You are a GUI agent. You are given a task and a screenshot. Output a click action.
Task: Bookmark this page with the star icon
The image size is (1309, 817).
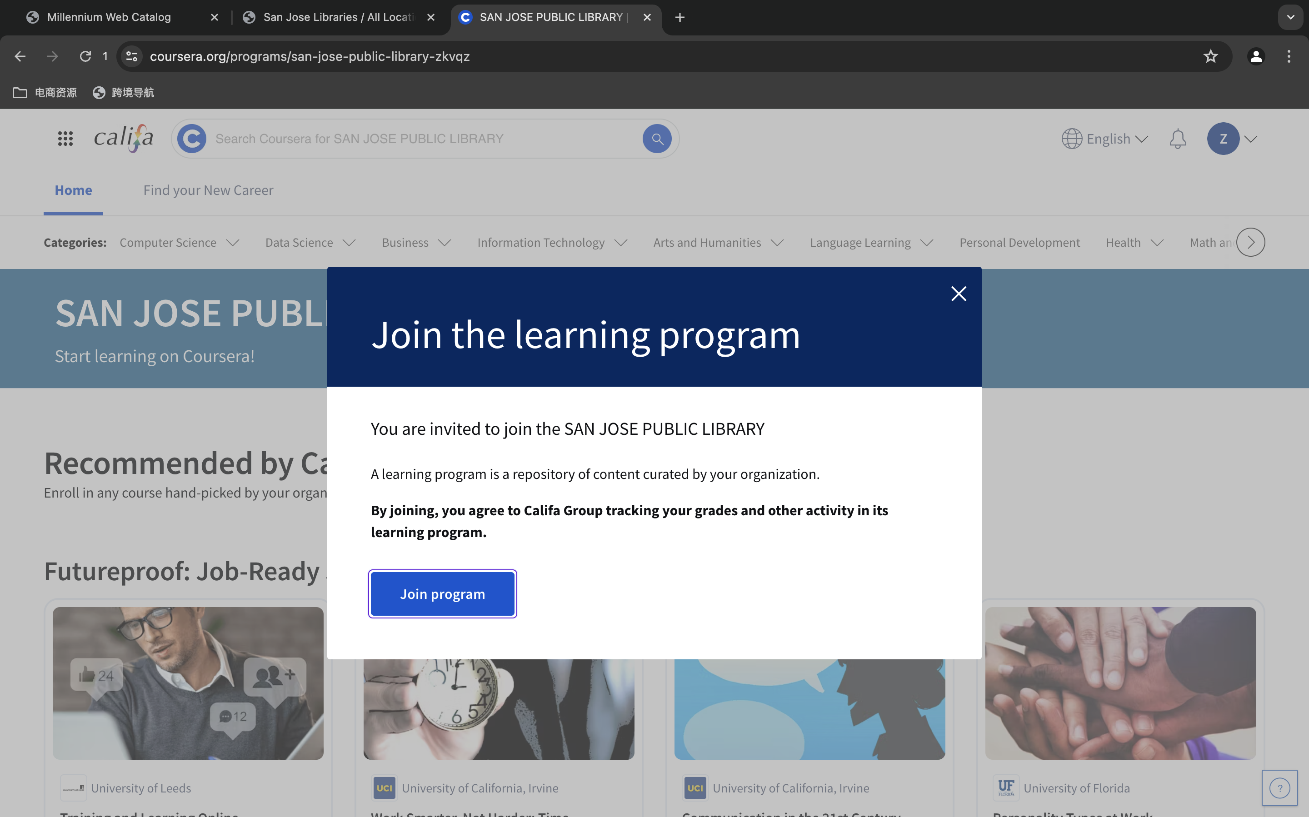point(1210,56)
